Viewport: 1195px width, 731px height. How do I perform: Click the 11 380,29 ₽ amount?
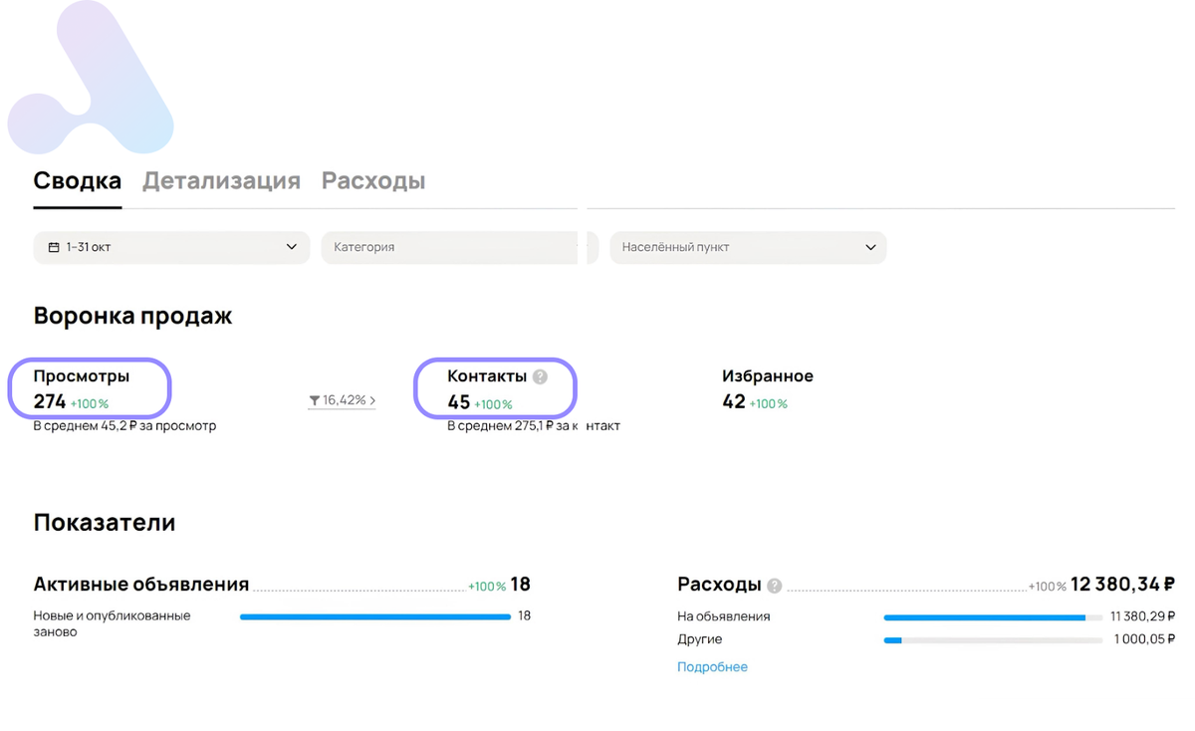coord(1142,616)
